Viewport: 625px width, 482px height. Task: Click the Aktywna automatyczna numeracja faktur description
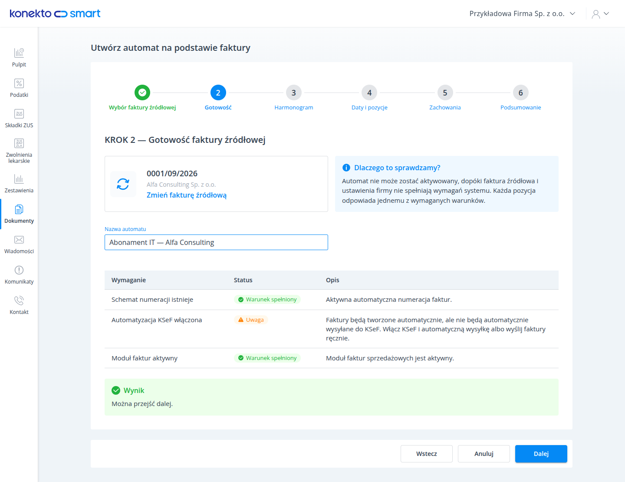(389, 300)
